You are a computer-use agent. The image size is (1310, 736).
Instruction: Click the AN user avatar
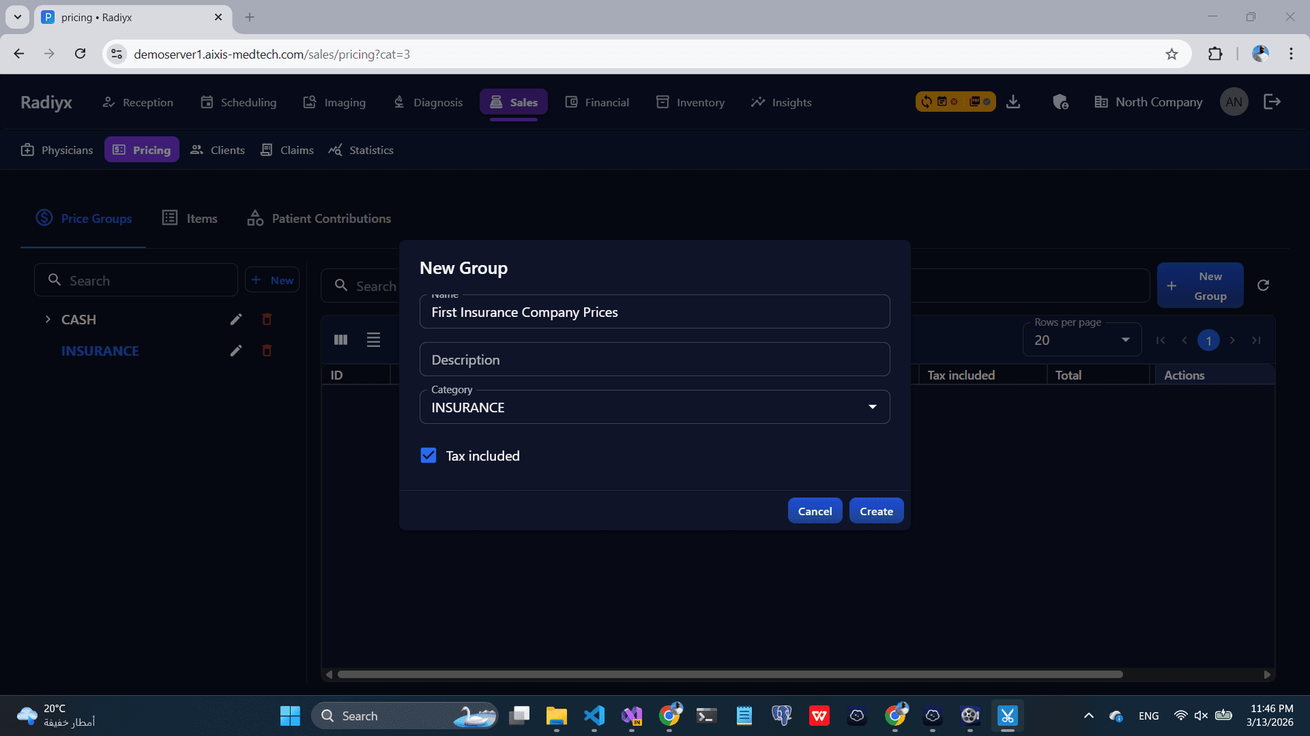click(1234, 102)
